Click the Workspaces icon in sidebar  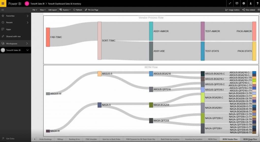click(3, 44)
